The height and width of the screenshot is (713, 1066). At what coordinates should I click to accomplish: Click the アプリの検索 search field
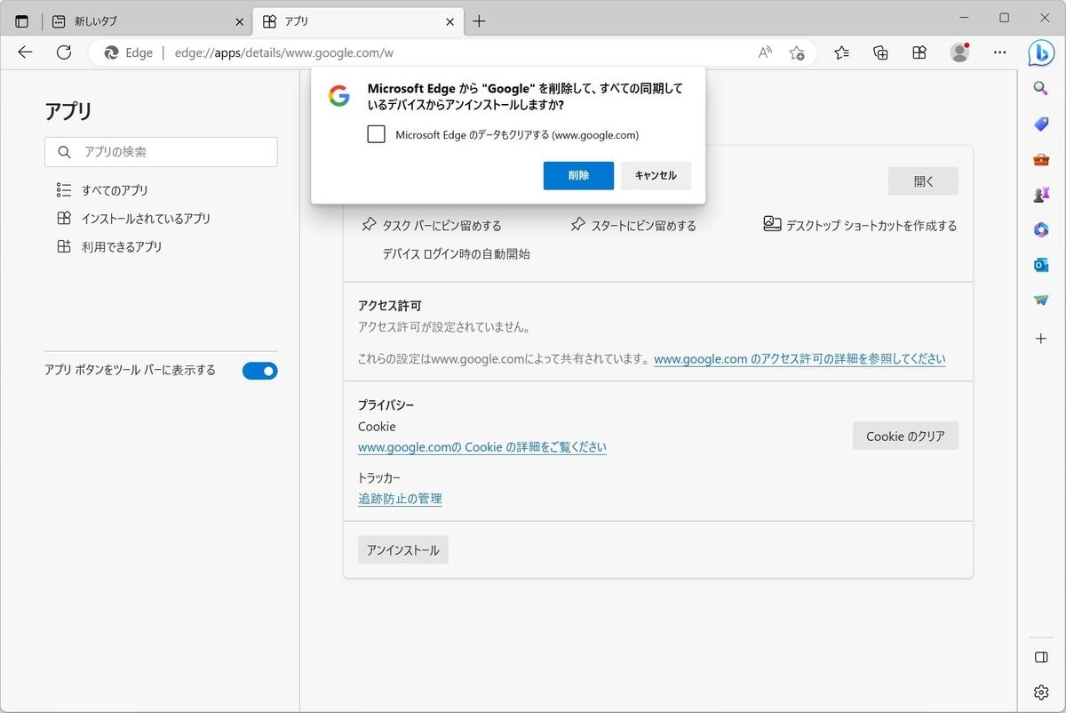pos(161,152)
